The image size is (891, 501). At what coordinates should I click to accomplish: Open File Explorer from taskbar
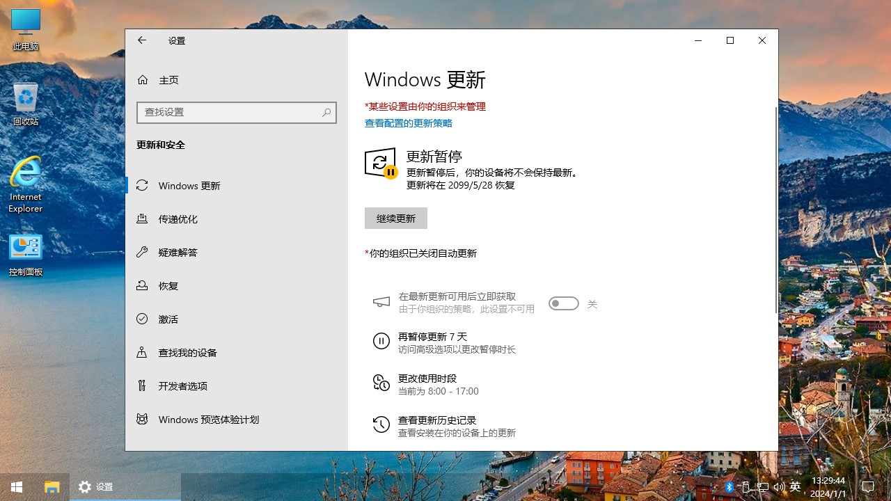coord(52,487)
